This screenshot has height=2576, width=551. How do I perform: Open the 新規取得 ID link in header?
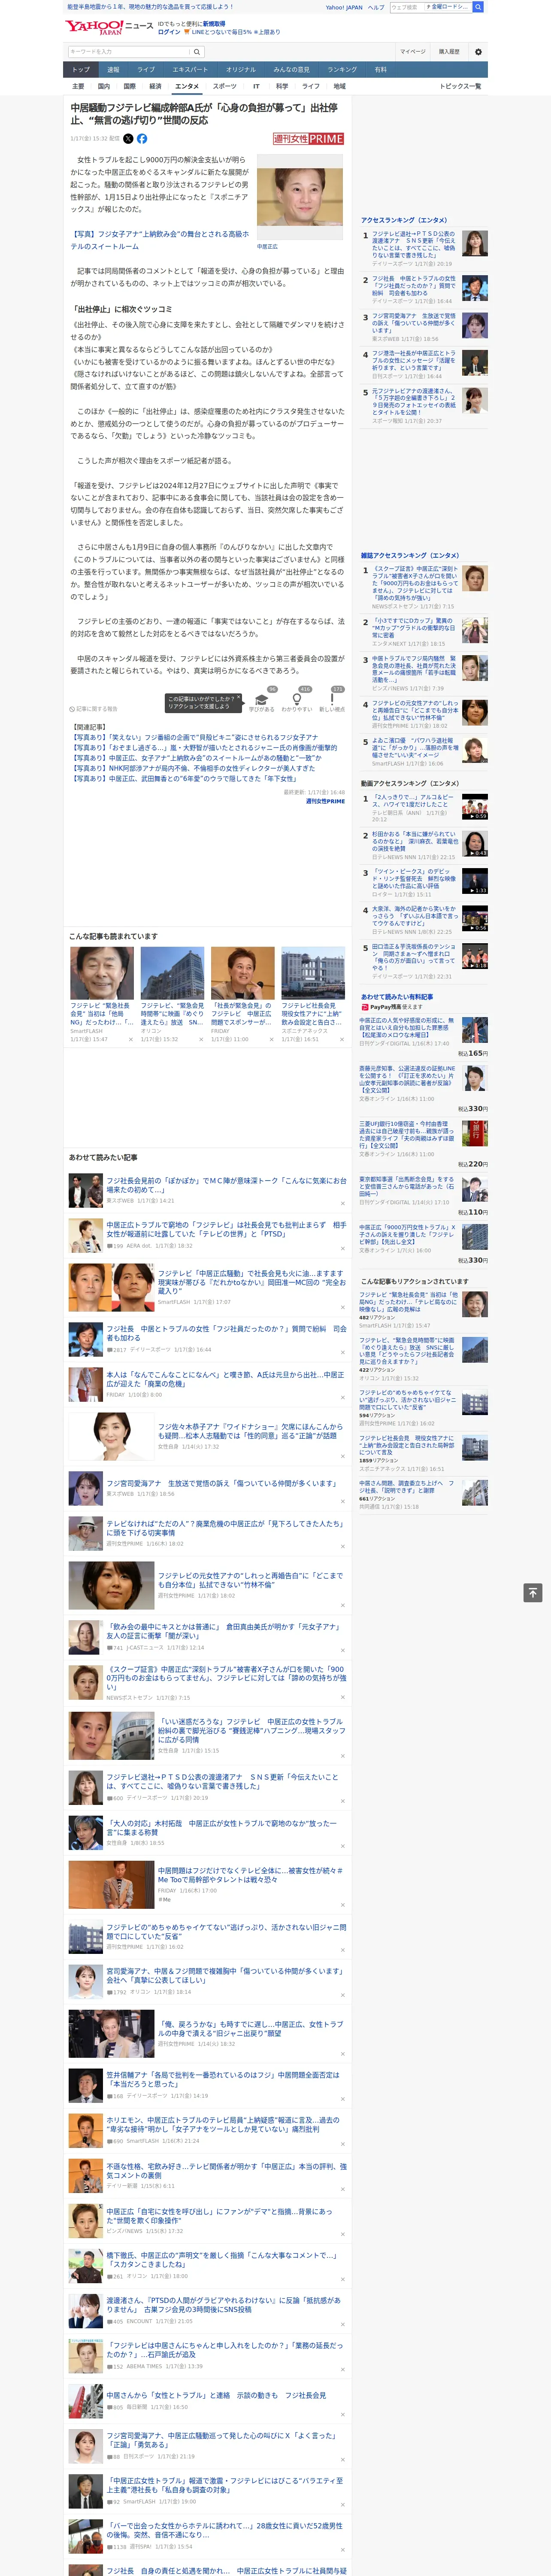[x=214, y=24]
